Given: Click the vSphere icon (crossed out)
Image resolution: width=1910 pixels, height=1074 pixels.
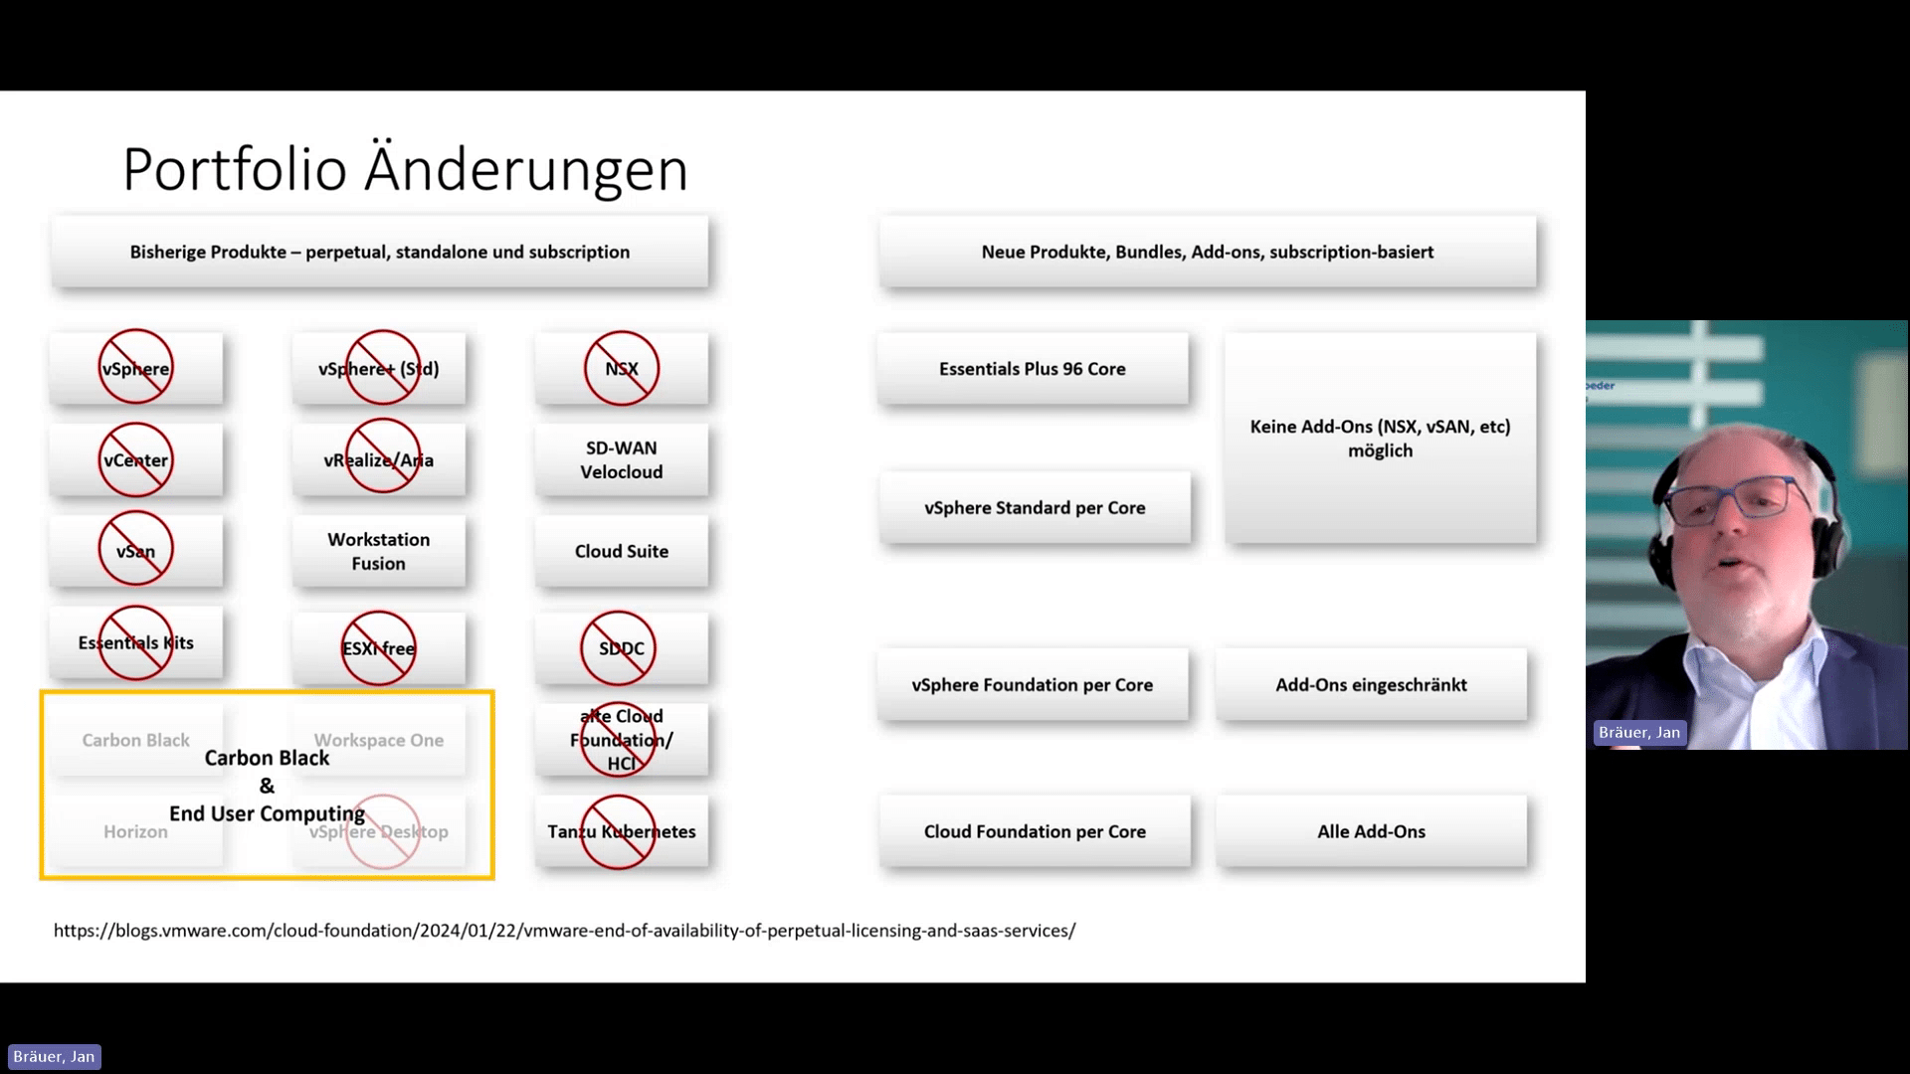Looking at the screenshot, I should coord(135,367).
